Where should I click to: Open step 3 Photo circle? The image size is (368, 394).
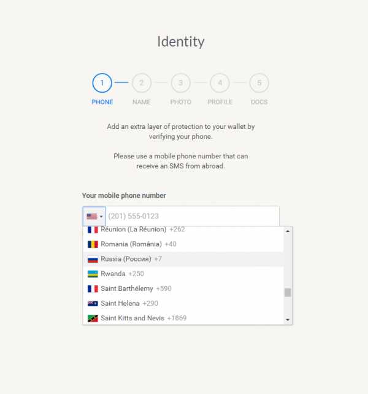click(180, 83)
